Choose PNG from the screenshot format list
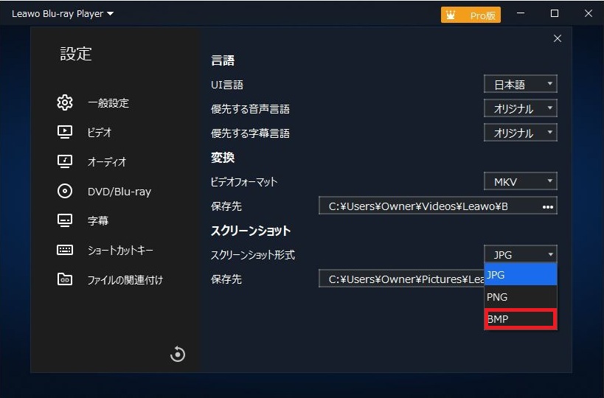604x398 pixels. (x=520, y=297)
